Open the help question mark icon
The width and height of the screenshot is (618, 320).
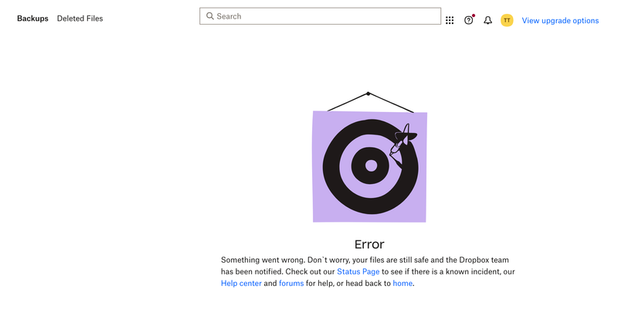tap(468, 20)
